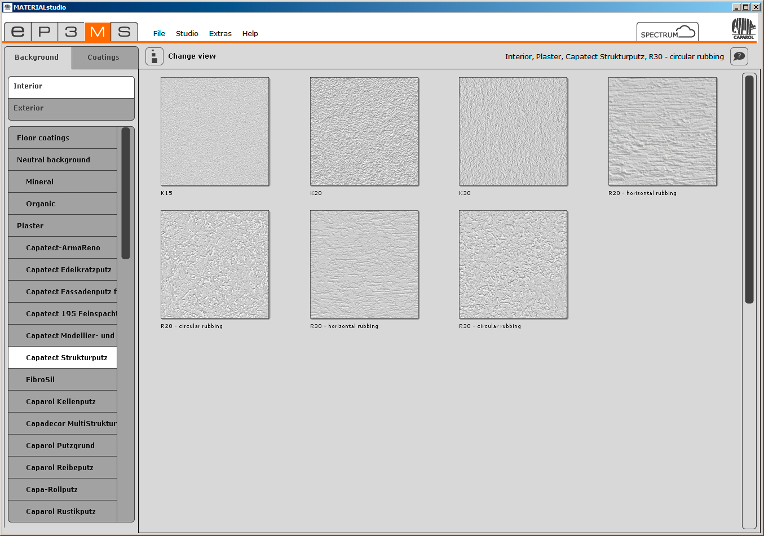Choose R30 horizontal rubbing thumbnail
Viewport: 764px width, 536px height.
pos(364,264)
